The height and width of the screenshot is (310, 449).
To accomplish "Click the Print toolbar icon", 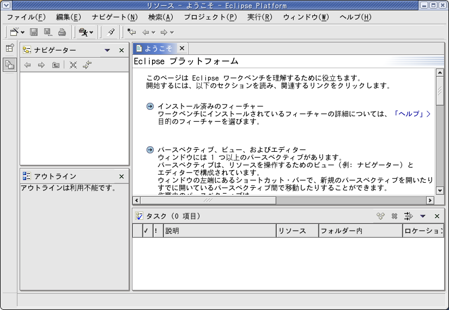I will 62,32.
